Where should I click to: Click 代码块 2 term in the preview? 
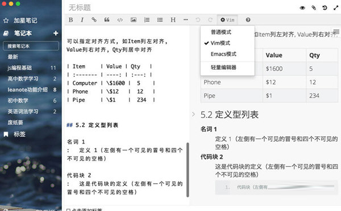pyautogui.click(x=211, y=157)
